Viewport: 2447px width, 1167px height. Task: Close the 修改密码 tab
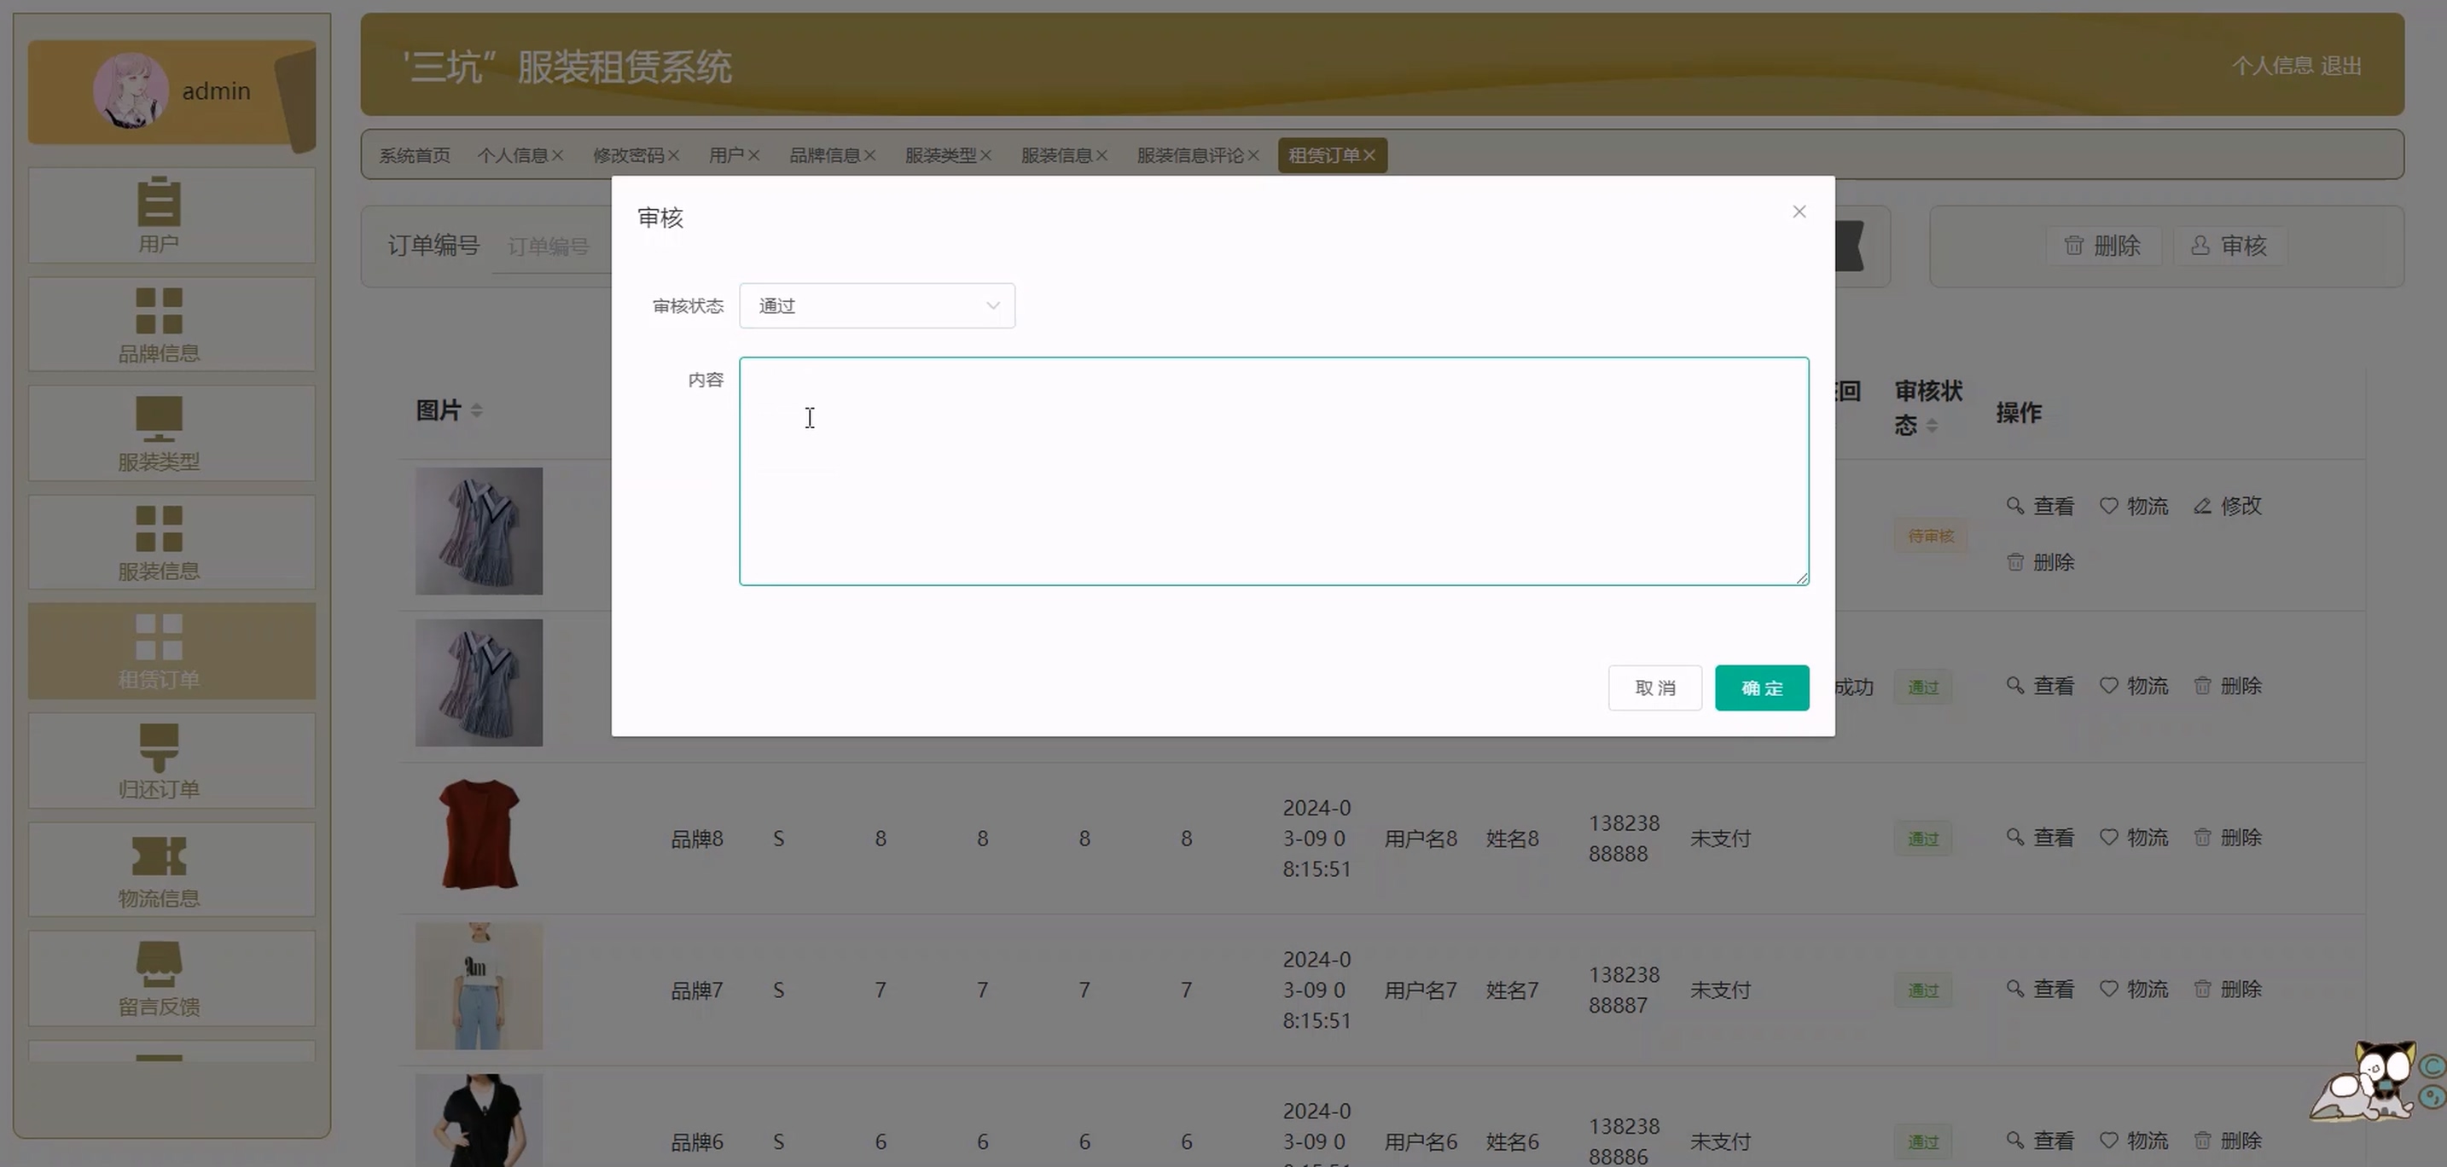click(673, 156)
